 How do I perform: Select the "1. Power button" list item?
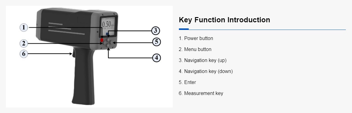[196, 38]
